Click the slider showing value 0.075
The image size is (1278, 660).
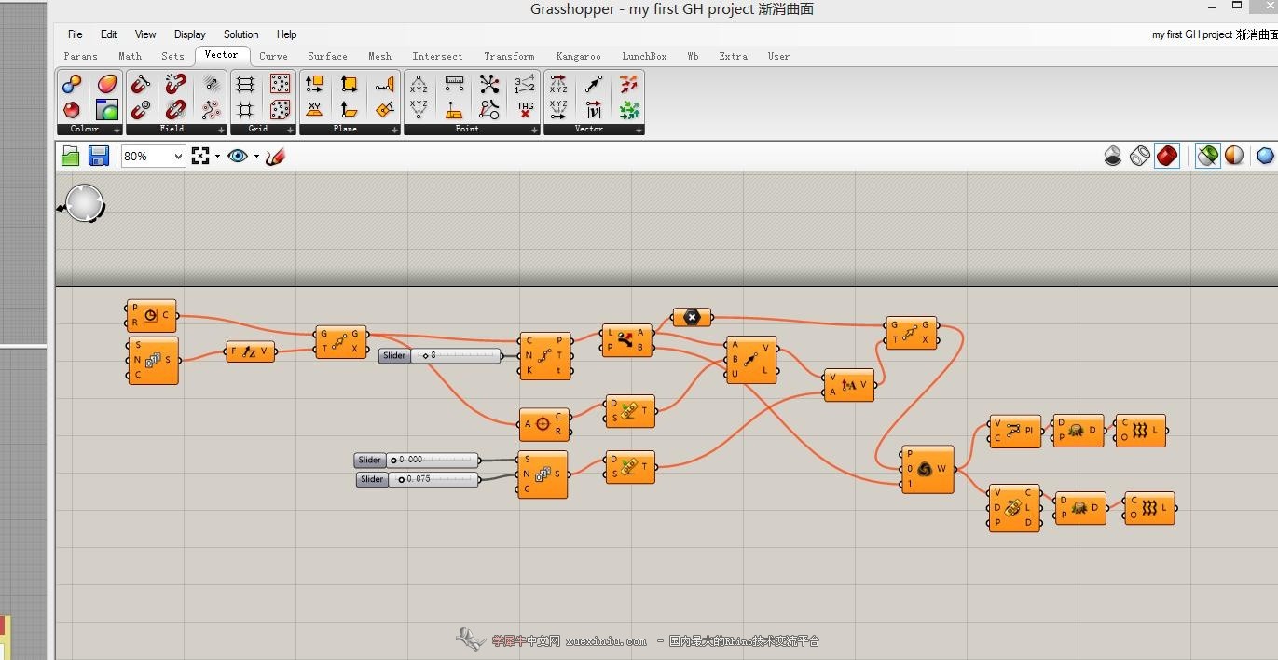click(x=419, y=479)
